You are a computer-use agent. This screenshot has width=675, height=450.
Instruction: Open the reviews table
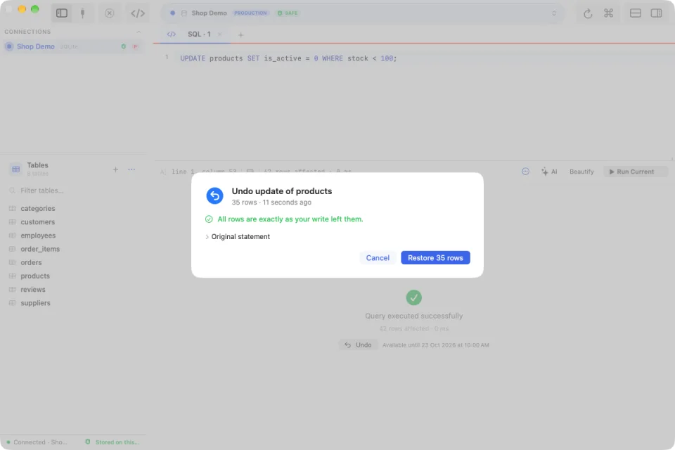[33, 290]
